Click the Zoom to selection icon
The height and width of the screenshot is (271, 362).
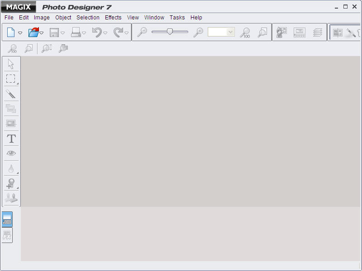click(x=47, y=48)
